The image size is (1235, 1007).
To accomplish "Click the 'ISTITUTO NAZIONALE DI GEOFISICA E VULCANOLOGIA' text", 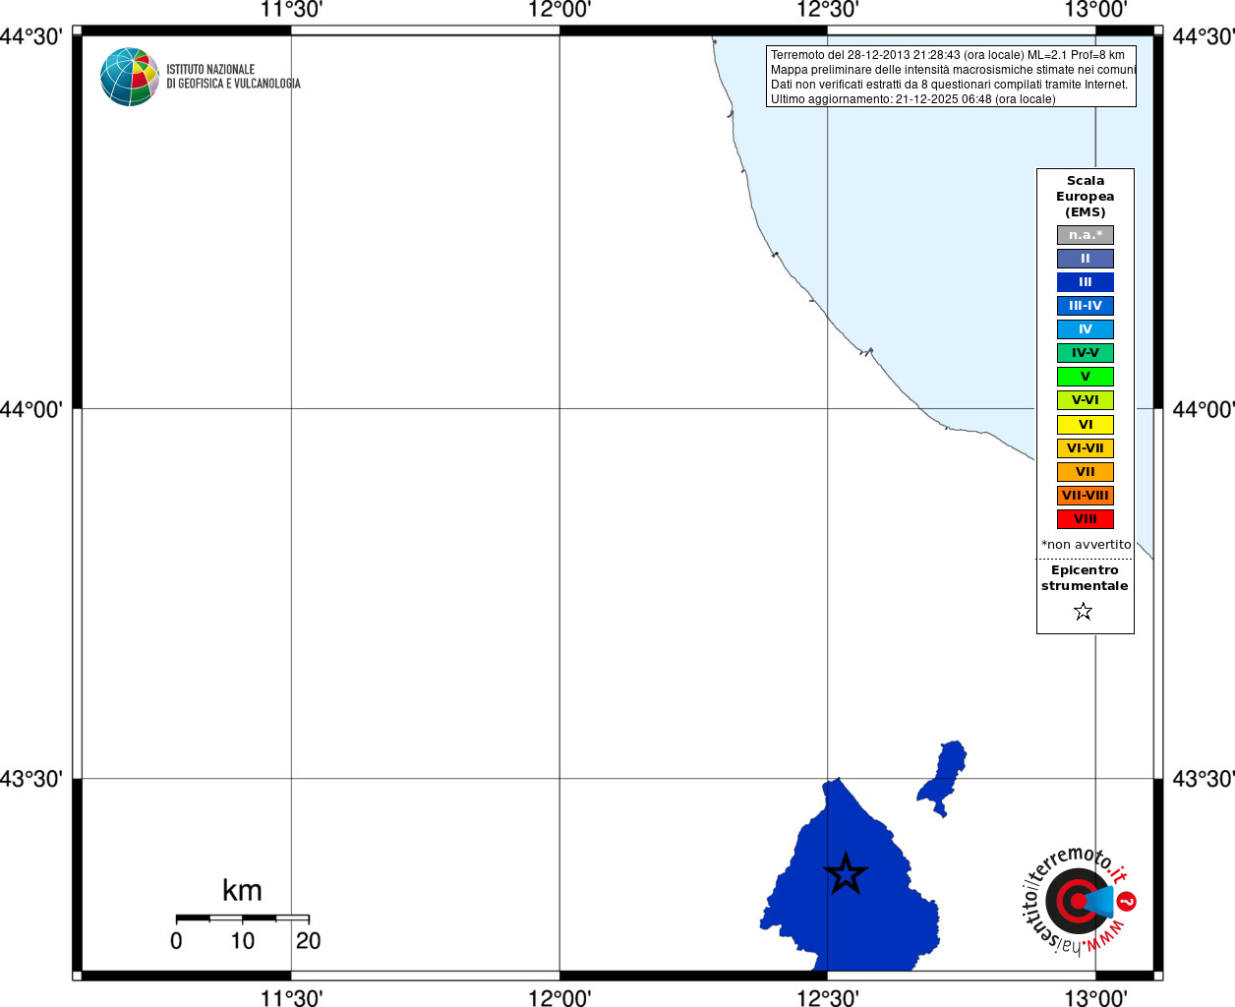I will pos(233,77).
